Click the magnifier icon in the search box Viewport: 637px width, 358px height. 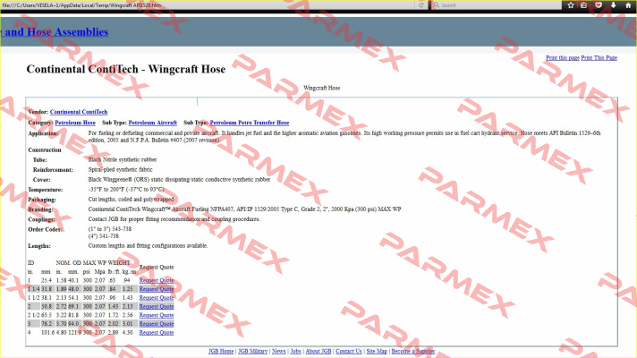pos(437,4)
